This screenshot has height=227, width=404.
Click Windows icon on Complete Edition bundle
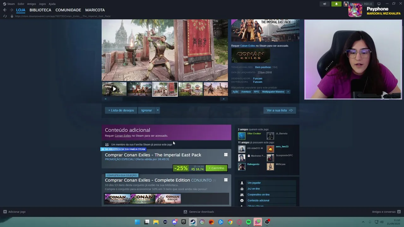(226, 180)
